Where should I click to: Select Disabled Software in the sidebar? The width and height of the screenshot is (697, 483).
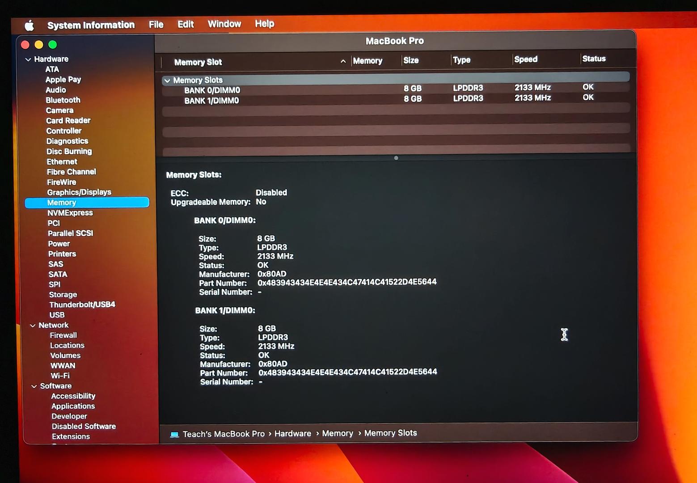point(84,427)
